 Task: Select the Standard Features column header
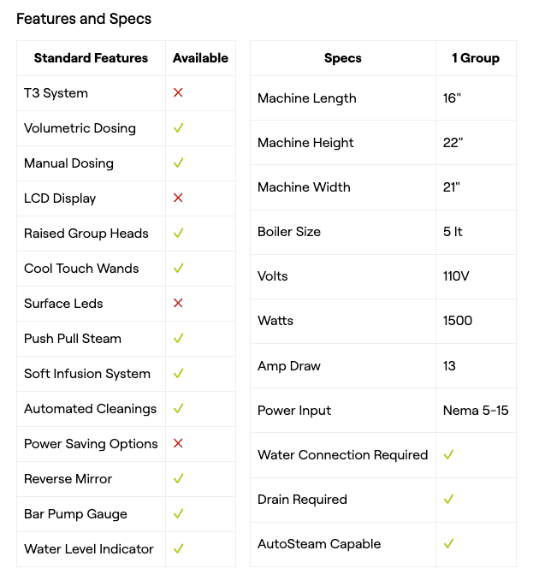91,58
